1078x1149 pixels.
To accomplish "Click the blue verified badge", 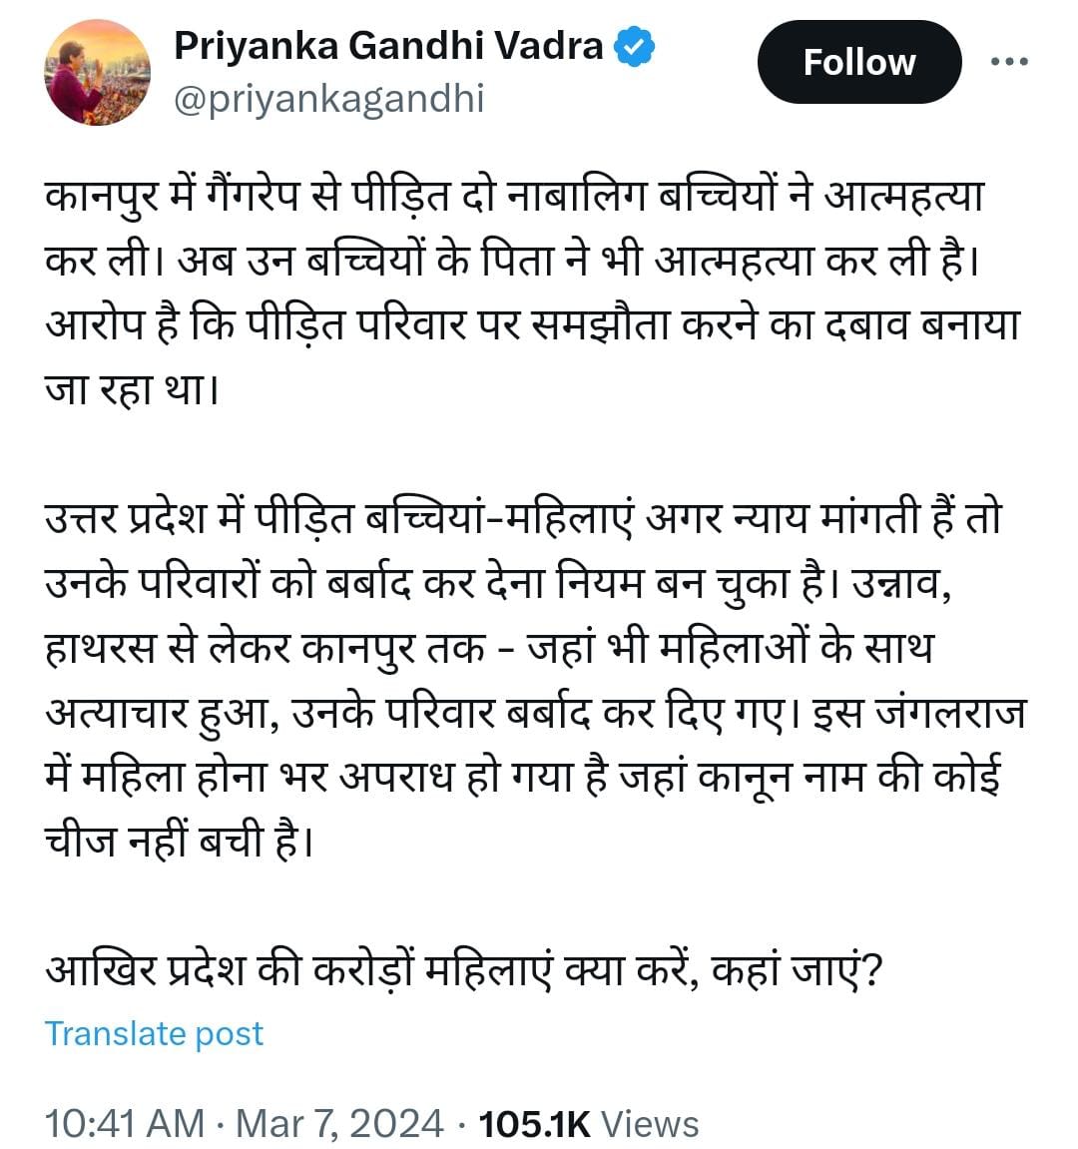I will tap(634, 47).
